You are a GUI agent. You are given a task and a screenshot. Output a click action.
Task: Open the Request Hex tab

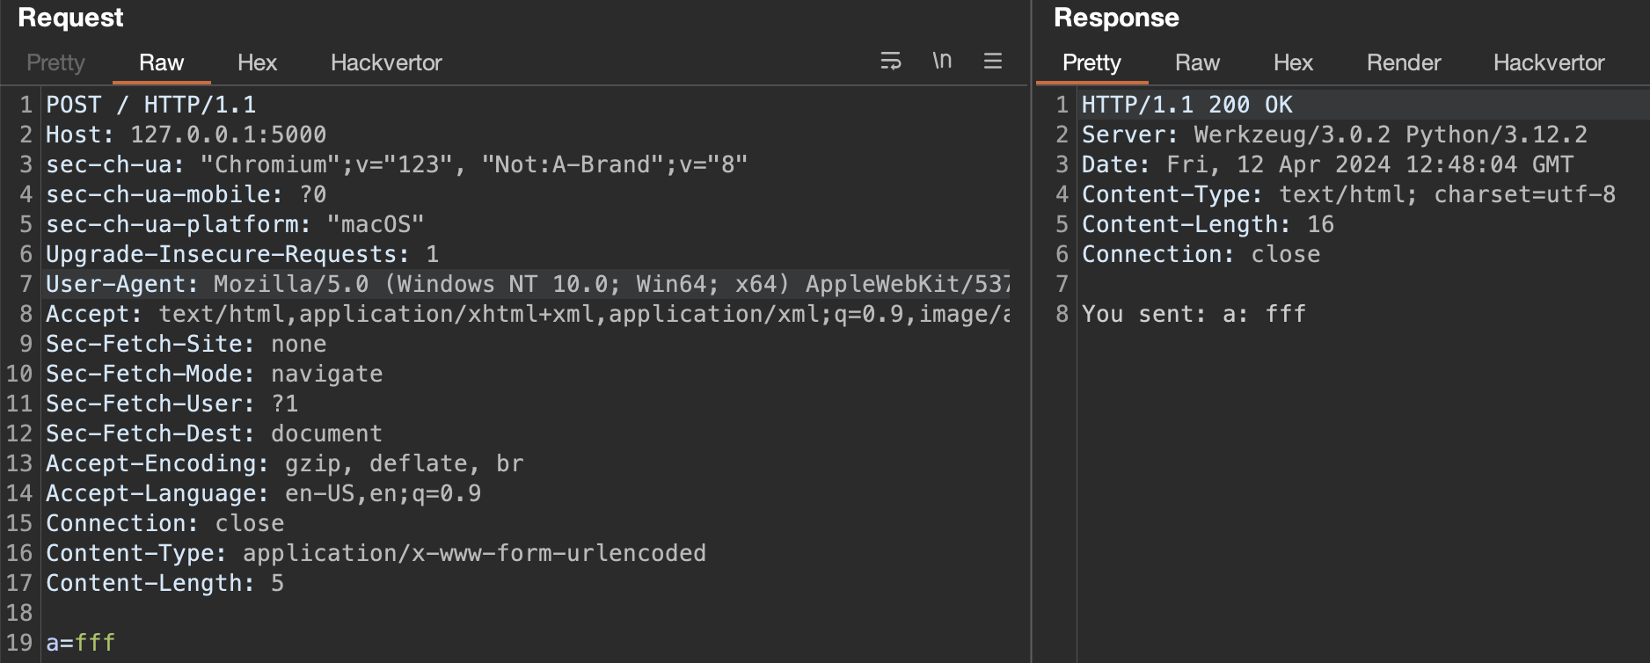[x=257, y=62]
